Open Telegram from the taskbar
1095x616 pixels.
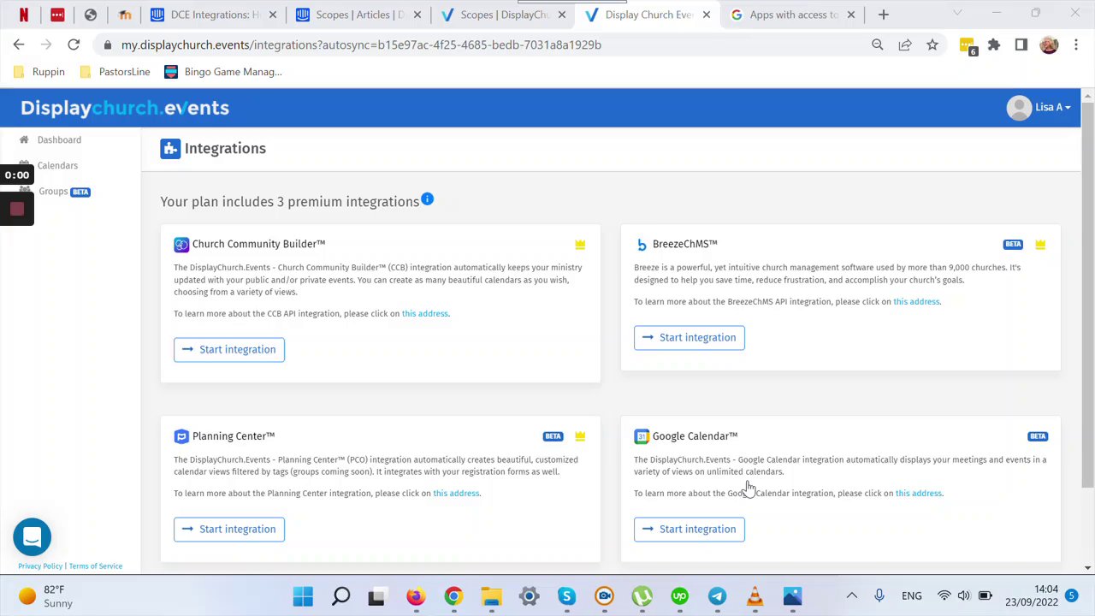(x=717, y=596)
